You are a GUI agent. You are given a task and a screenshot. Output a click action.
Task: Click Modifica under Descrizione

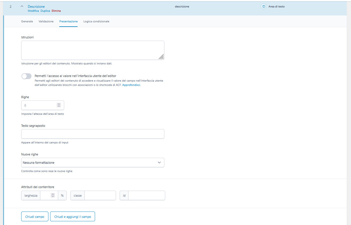coord(33,11)
